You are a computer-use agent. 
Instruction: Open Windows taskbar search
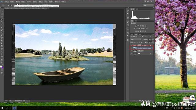tap(7, 108)
